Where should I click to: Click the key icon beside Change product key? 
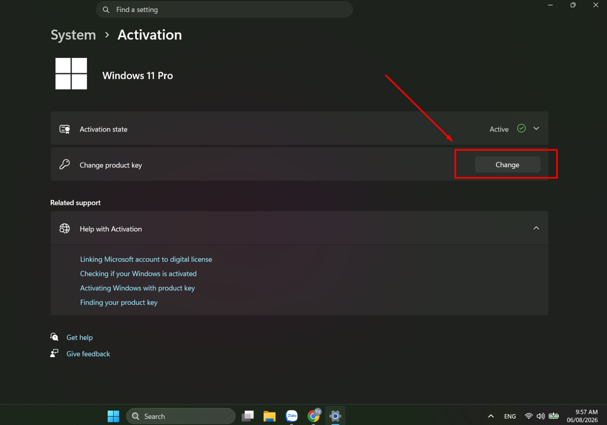click(x=65, y=164)
